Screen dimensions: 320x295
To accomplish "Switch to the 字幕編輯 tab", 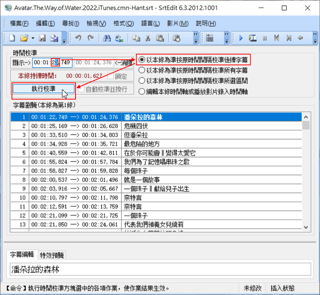I will coord(22,255).
